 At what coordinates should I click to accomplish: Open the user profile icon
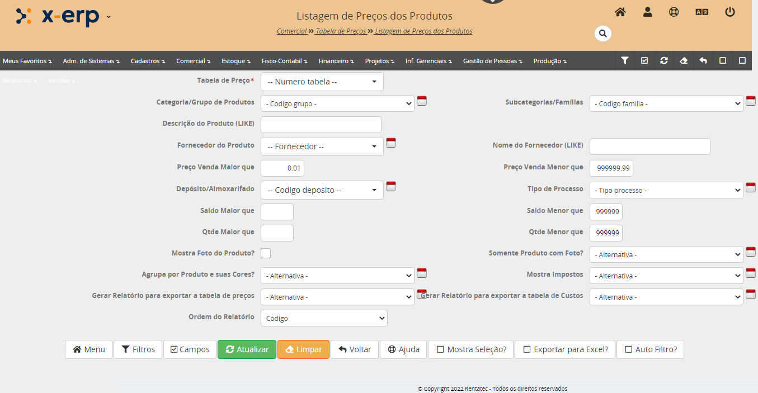pos(647,12)
